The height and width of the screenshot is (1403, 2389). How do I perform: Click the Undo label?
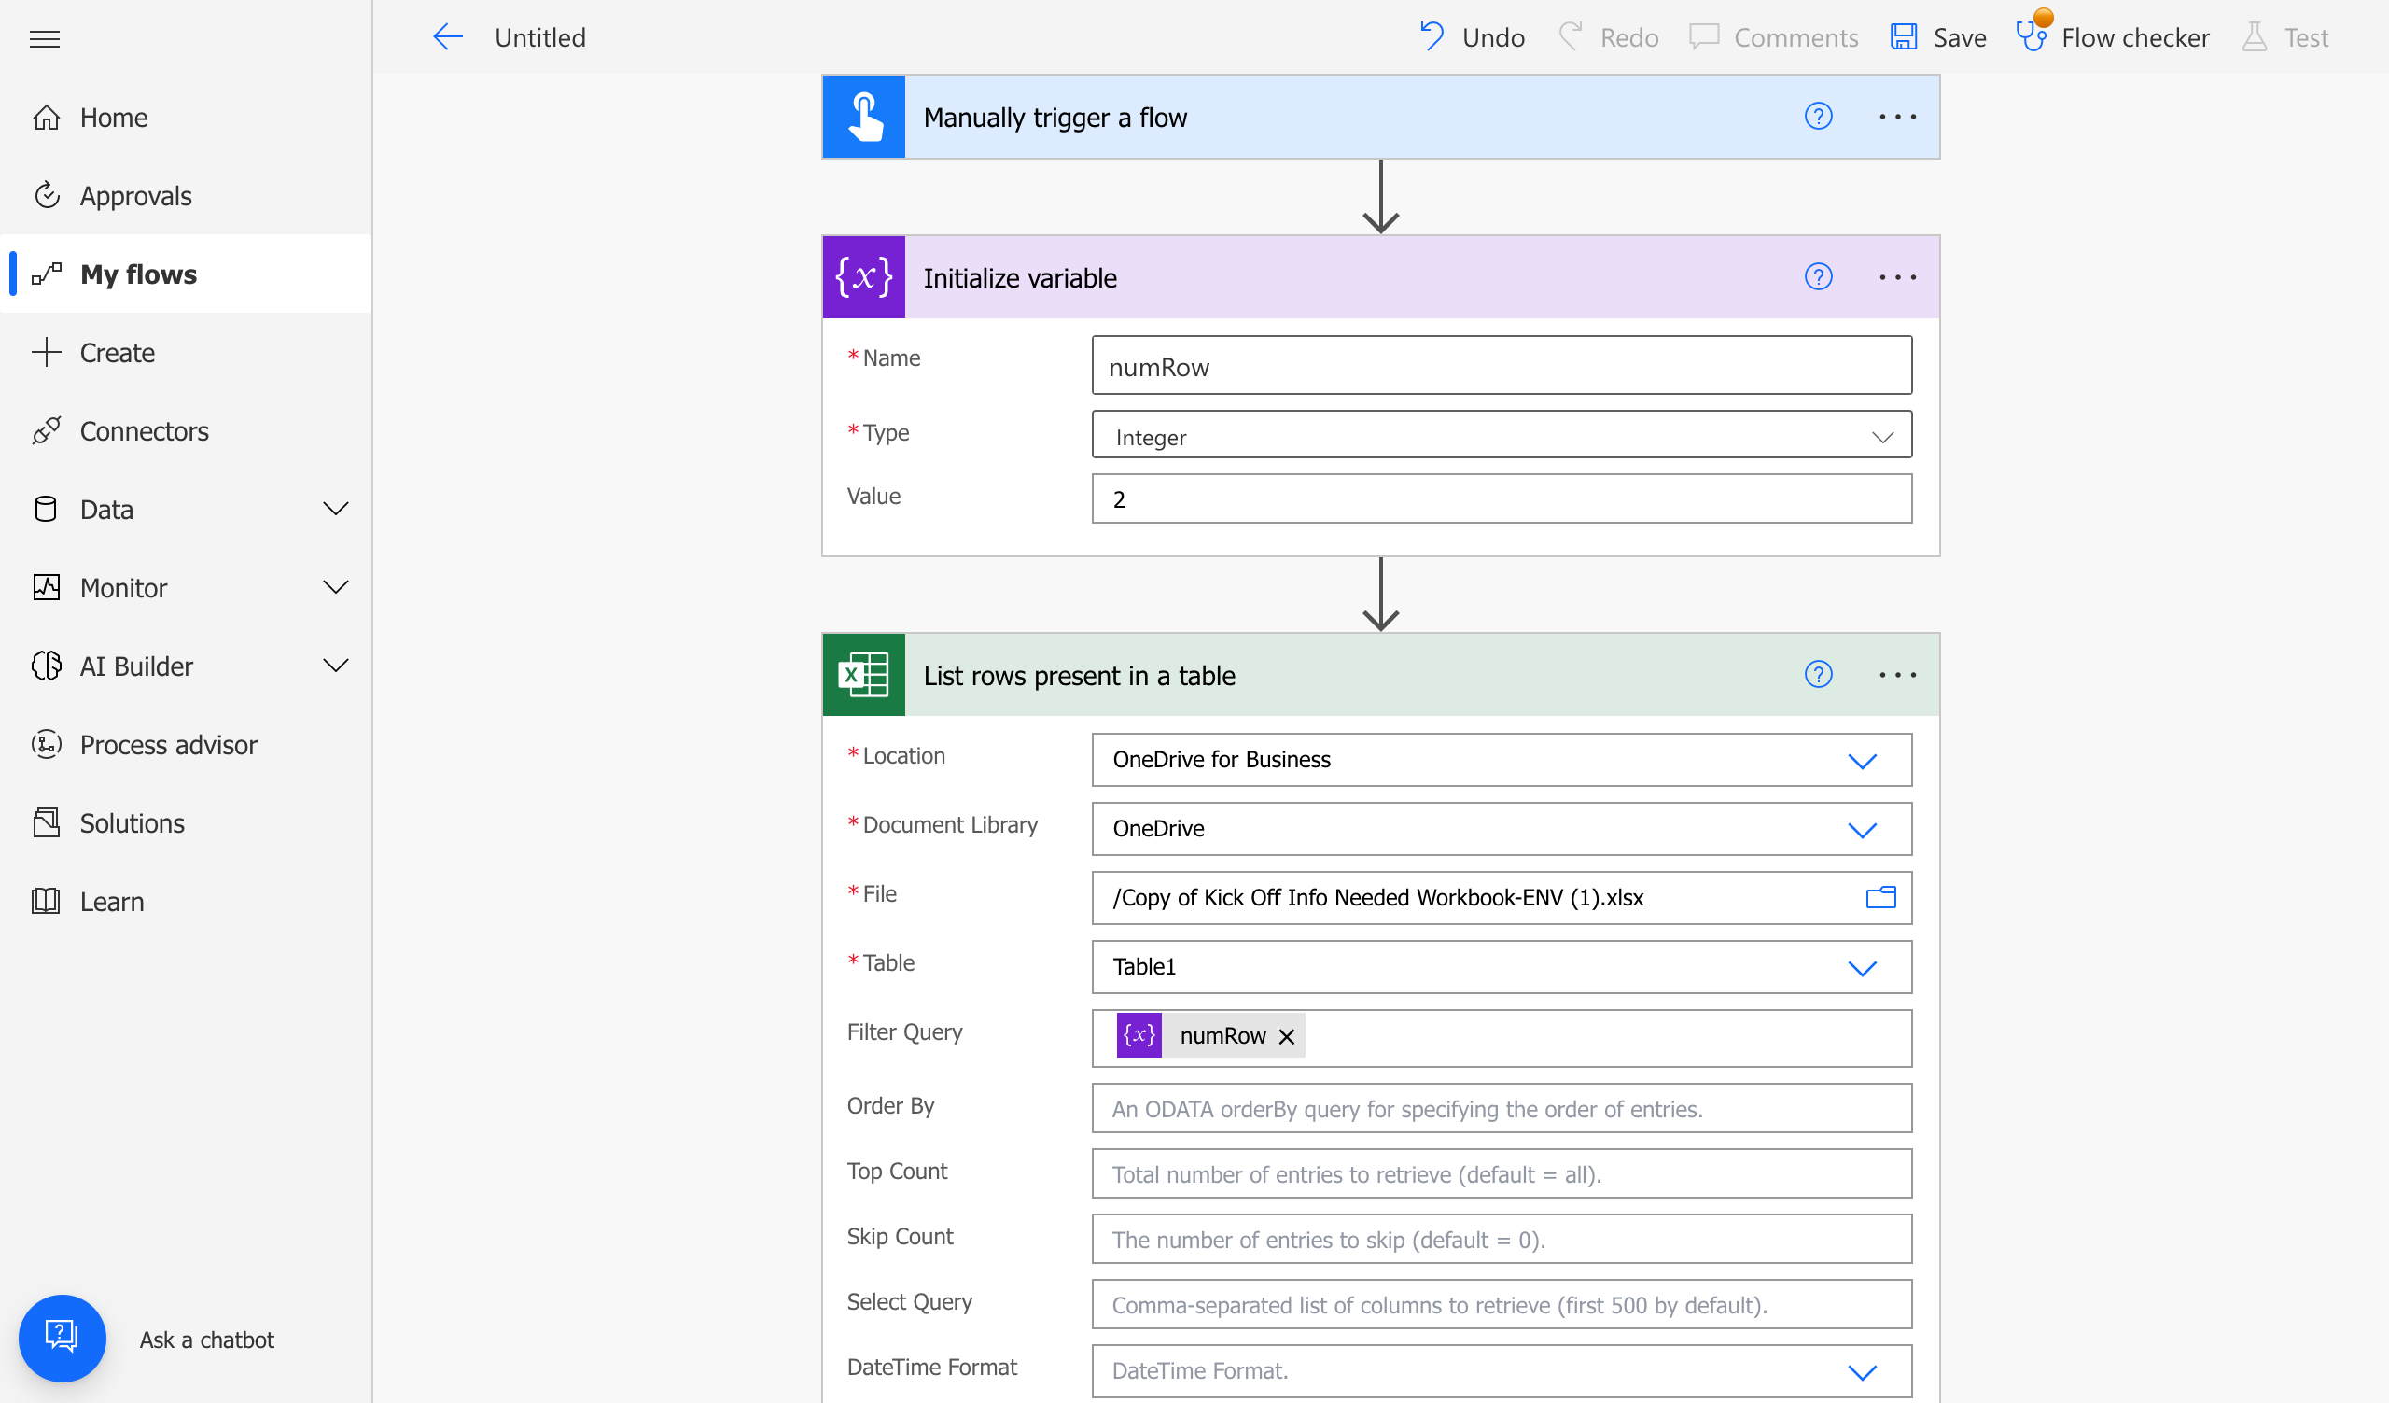pyautogui.click(x=1493, y=37)
